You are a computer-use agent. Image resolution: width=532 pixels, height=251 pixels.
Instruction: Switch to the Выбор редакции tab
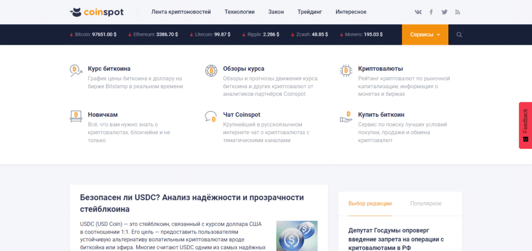(x=370, y=204)
